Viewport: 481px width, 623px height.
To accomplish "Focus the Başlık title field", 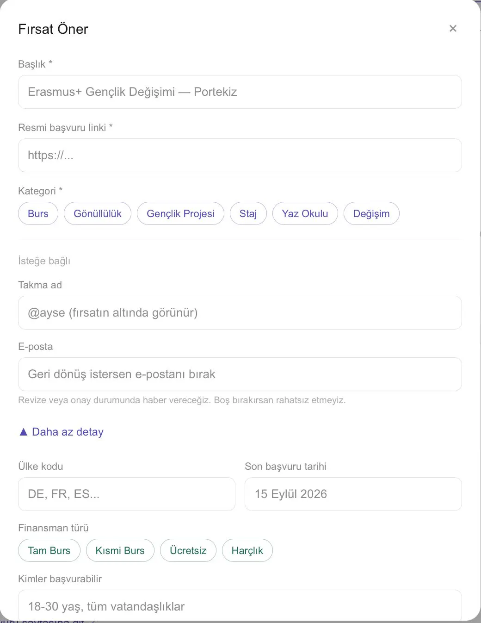I will click(x=240, y=92).
